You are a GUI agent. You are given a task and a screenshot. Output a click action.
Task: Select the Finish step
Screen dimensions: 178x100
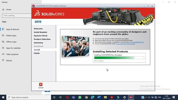37,53
